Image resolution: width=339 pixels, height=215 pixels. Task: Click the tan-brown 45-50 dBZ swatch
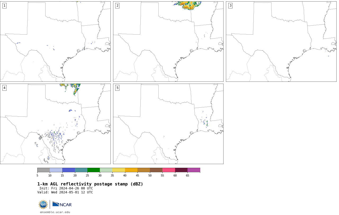click(144, 170)
